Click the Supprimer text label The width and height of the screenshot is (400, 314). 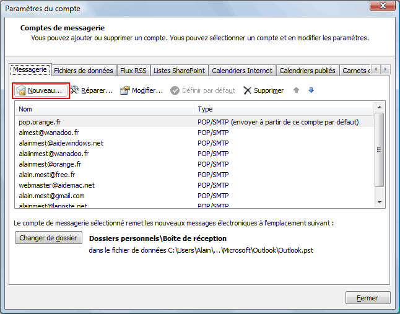tap(269, 90)
